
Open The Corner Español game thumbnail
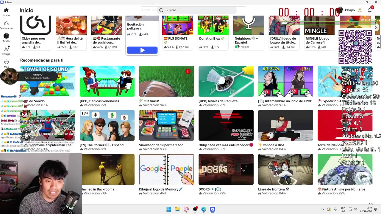coord(107,125)
